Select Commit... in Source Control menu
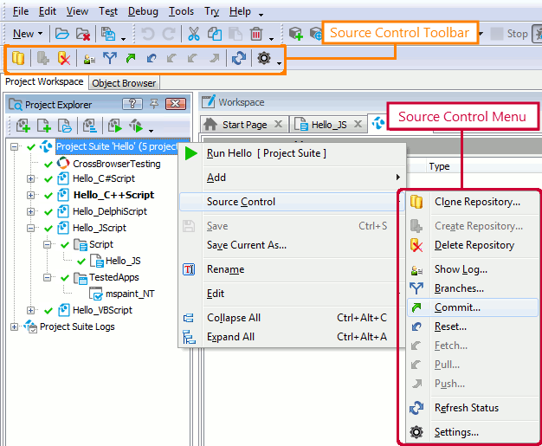The image size is (542, 446). pyautogui.click(x=473, y=307)
